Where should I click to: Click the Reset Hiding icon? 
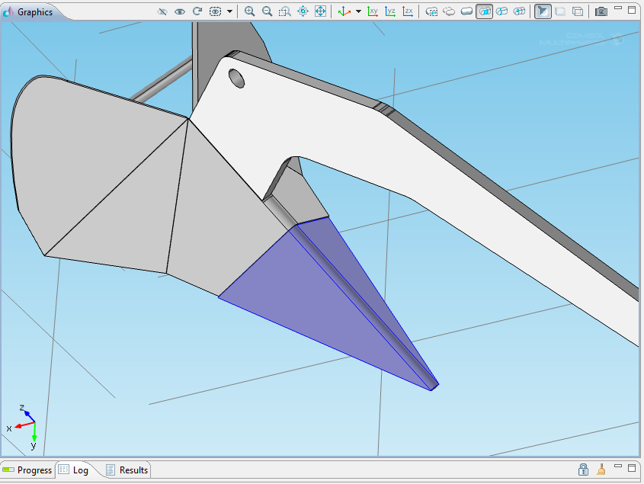pos(197,11)
